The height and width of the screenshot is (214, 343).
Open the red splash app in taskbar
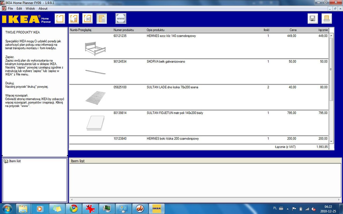[x=90, y=208]
